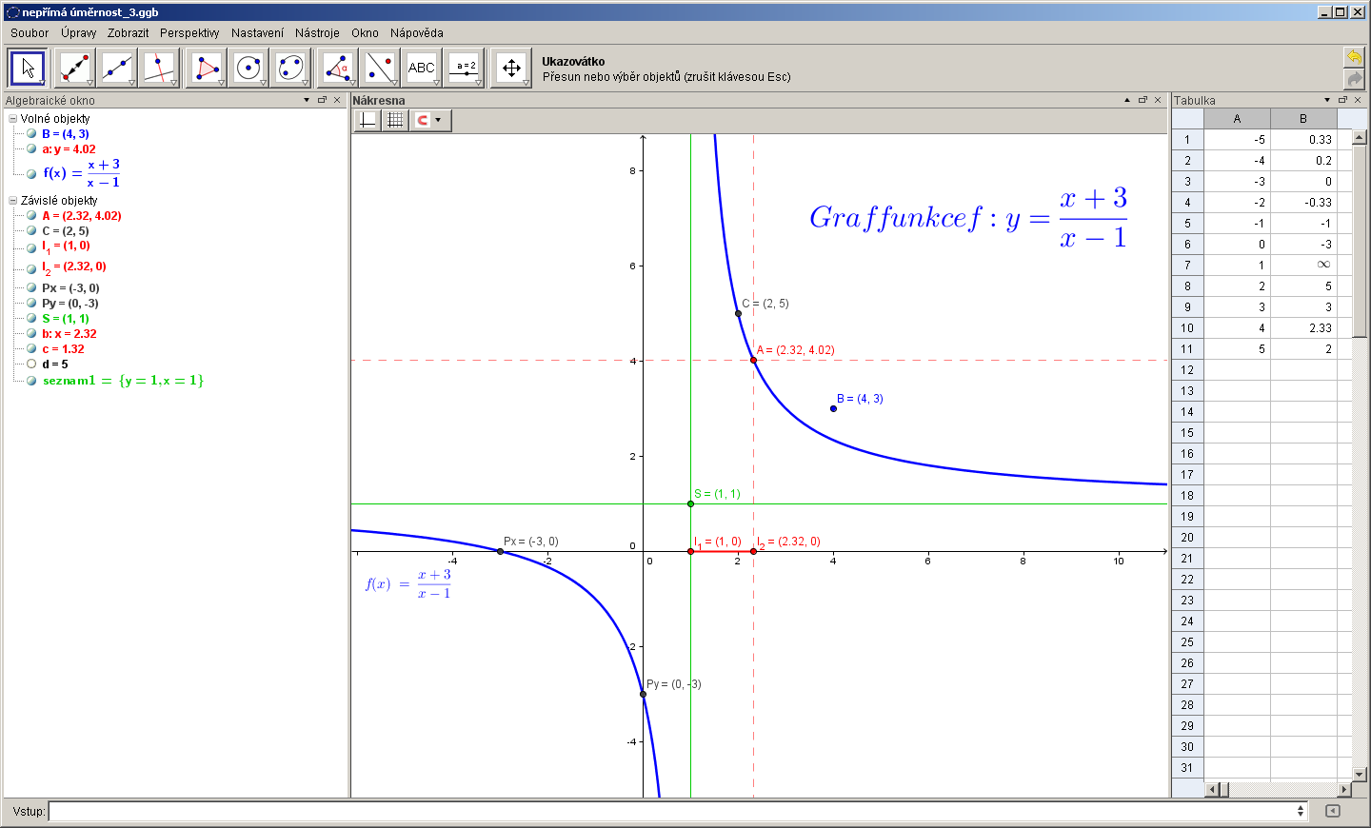Open the Soubor menu
This screenshot has width=1371, height=828.
click(x=30, y=32)
